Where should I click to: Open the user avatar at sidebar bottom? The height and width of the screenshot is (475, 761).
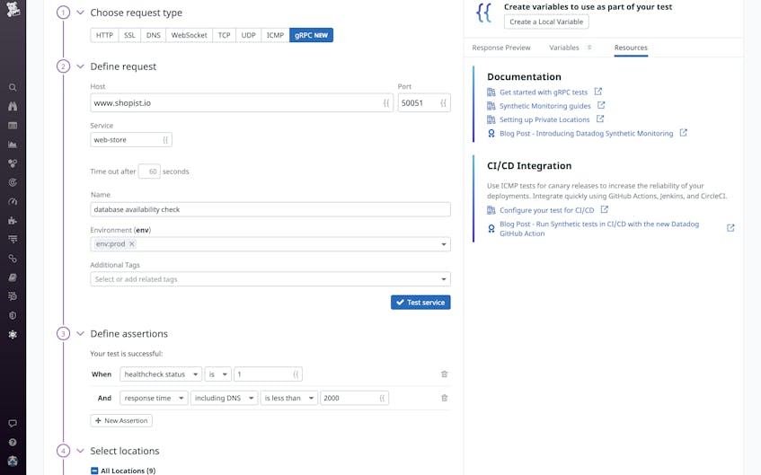click(13, 461)
